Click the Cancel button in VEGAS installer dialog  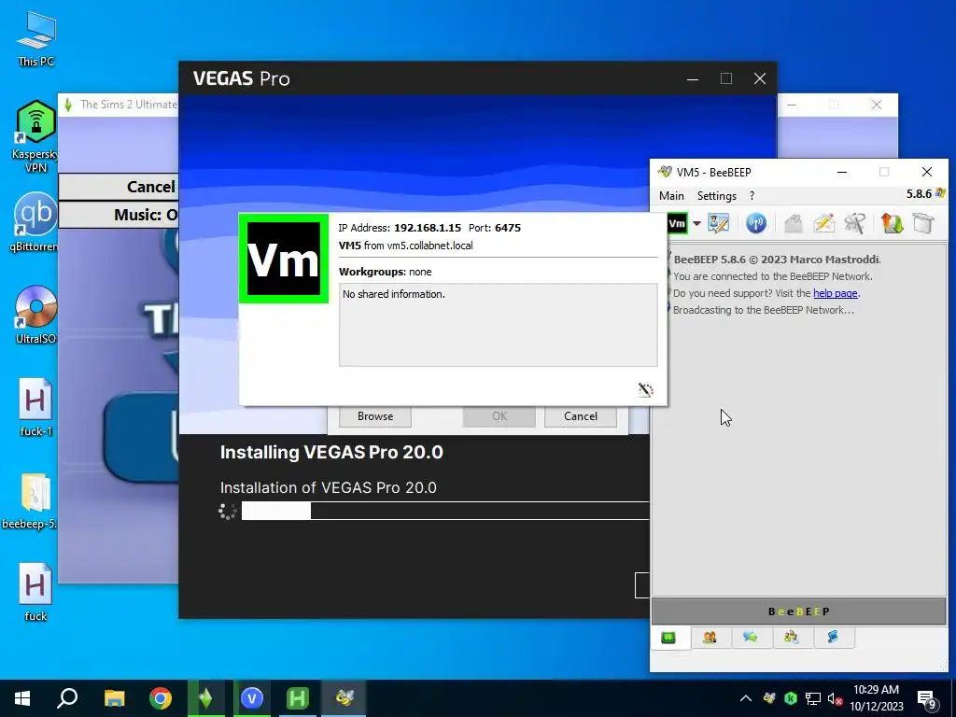581,416
